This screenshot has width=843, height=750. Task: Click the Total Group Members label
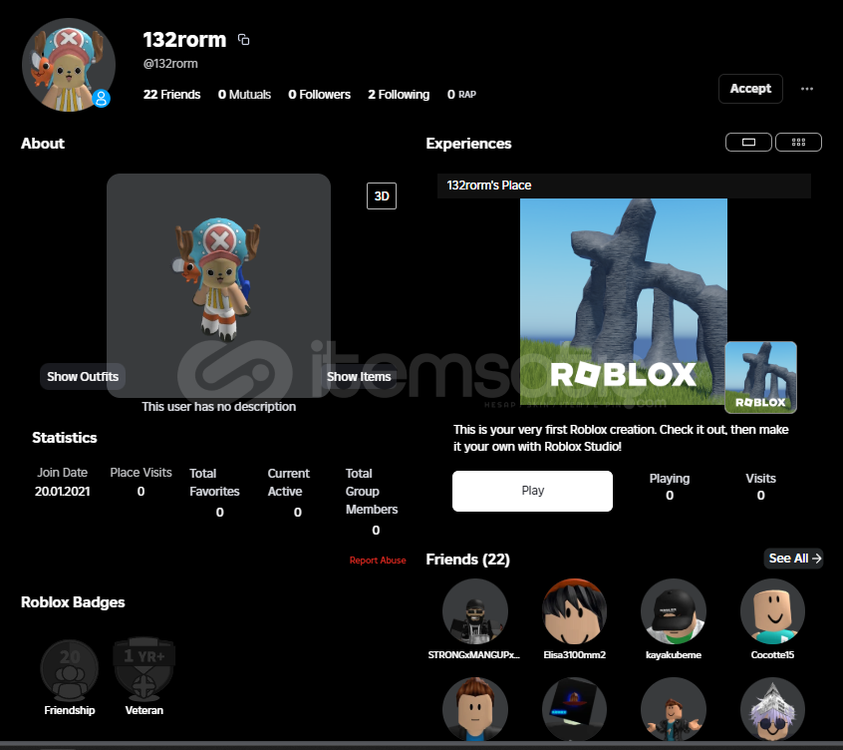coord(372,492)
